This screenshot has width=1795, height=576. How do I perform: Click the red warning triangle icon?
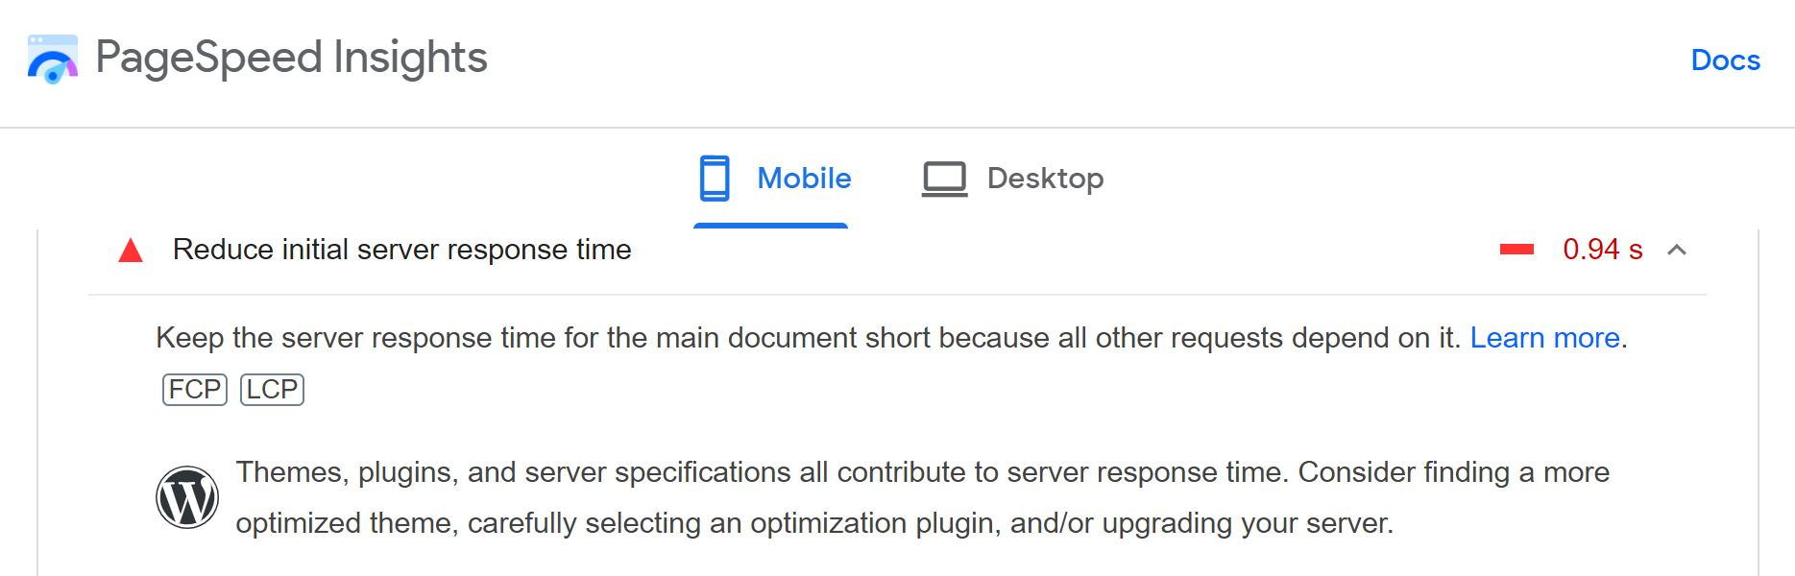pyautogui.click(x=131, y=252)
